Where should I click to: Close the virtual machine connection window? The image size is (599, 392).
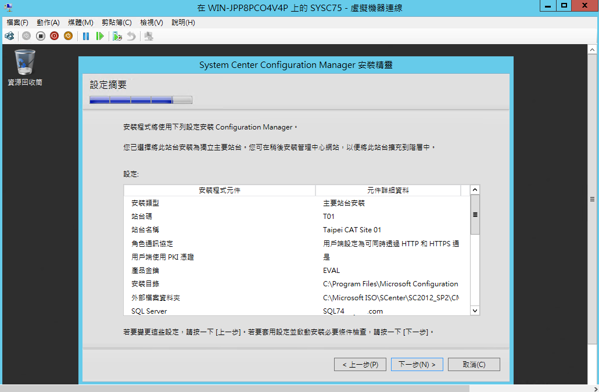point(584,6)
